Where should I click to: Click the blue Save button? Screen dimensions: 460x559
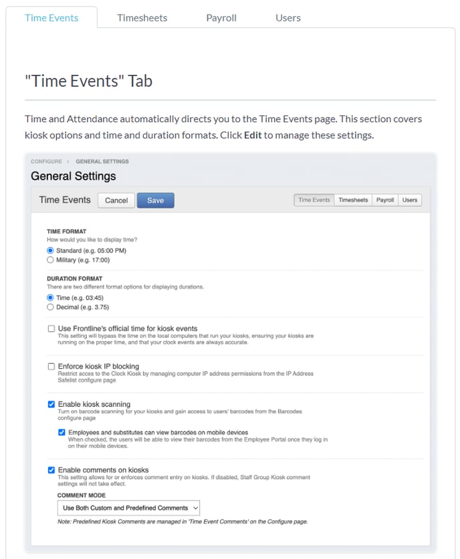[x=155, y=200]
